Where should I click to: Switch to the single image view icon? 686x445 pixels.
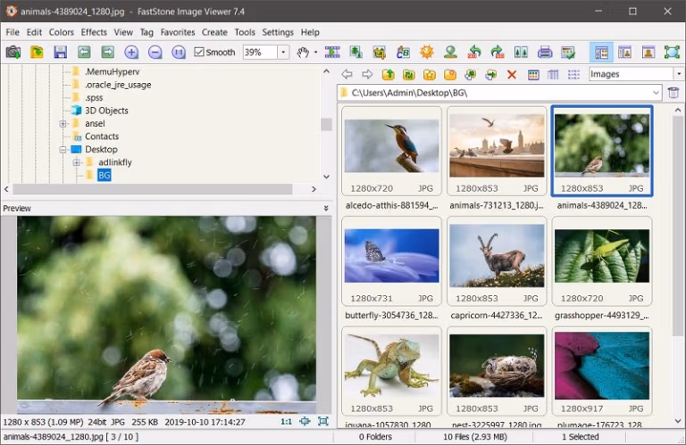pos(648,53)
